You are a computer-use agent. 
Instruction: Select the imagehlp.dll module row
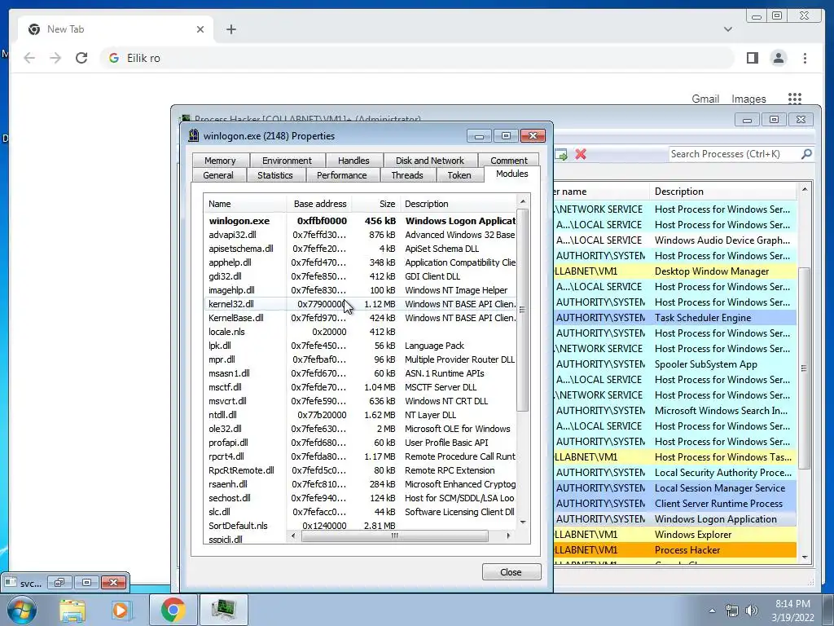coord(360,290)
